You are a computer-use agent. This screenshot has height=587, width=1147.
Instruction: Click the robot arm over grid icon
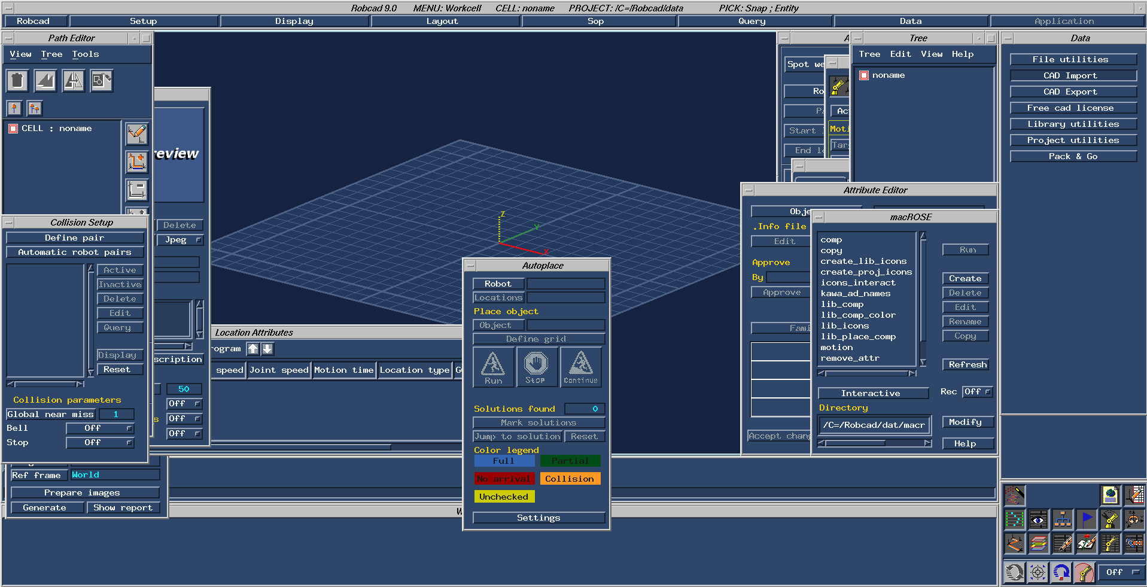[1111, 543]
